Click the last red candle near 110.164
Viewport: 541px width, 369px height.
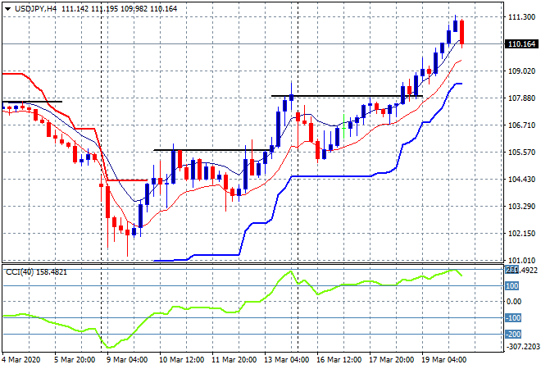[x=462, y=32]
